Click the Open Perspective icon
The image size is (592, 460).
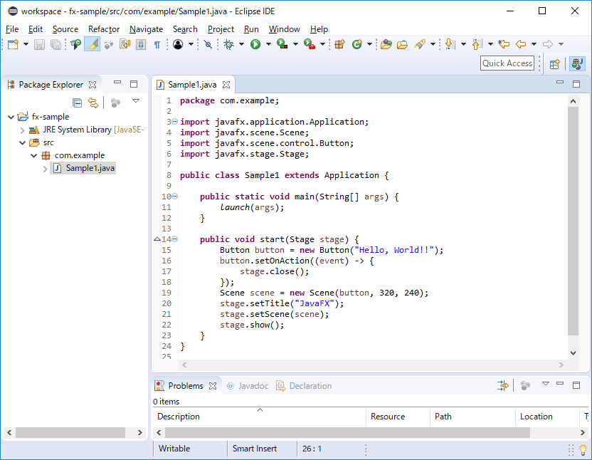pos(554,64)
